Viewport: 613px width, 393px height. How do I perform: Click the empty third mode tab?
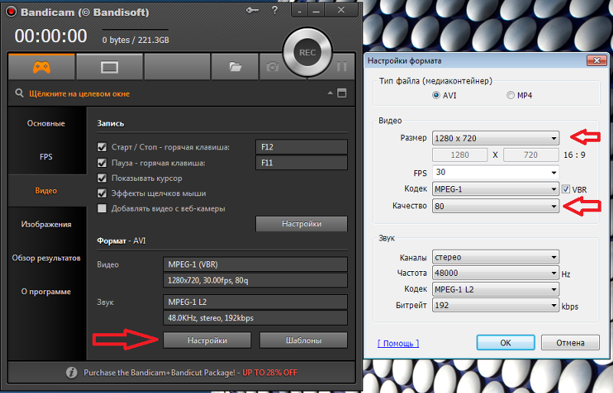tap(177, 67)
